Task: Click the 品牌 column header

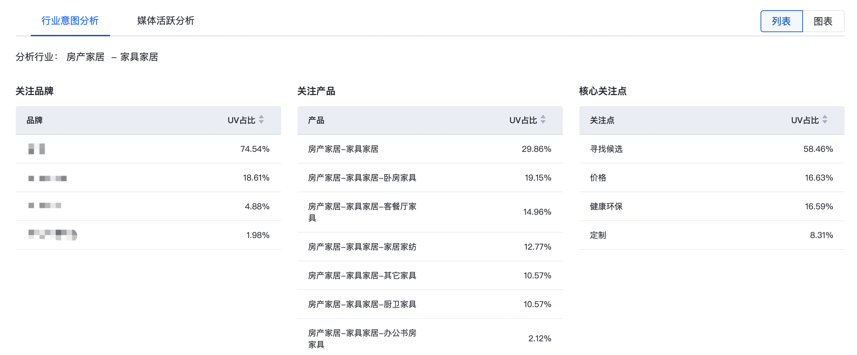Action: tap(35, 120)
